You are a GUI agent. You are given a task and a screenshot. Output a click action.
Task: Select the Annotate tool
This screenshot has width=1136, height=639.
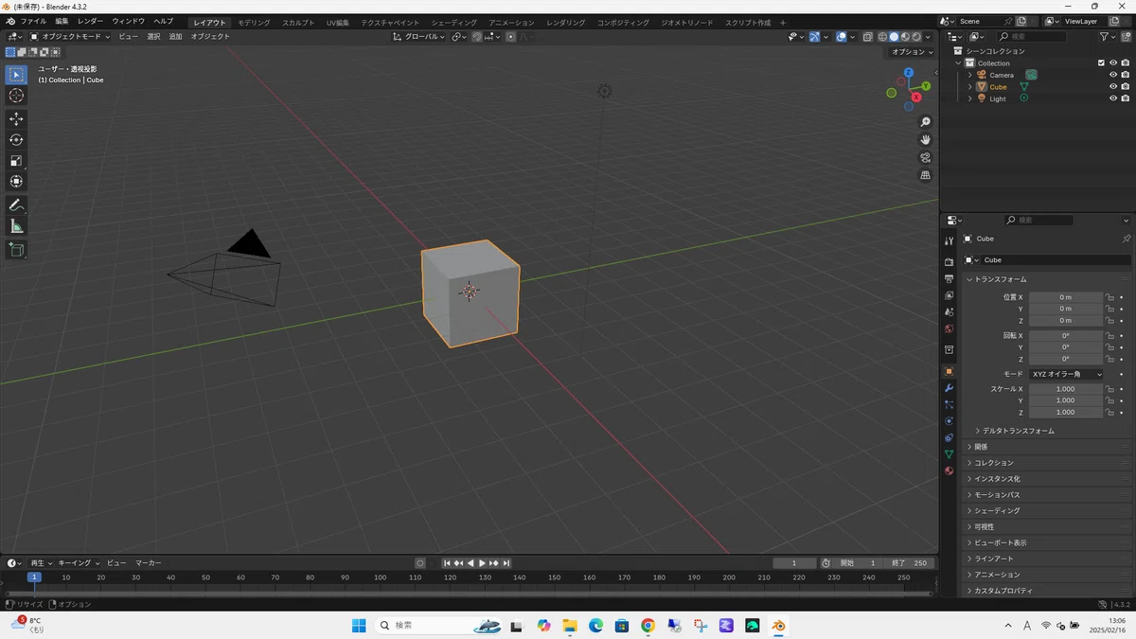click(x=16, y=204)
